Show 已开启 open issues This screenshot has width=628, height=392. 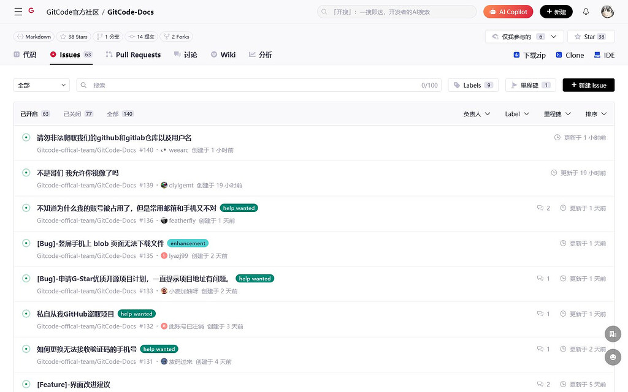click(x=35, y=114)
